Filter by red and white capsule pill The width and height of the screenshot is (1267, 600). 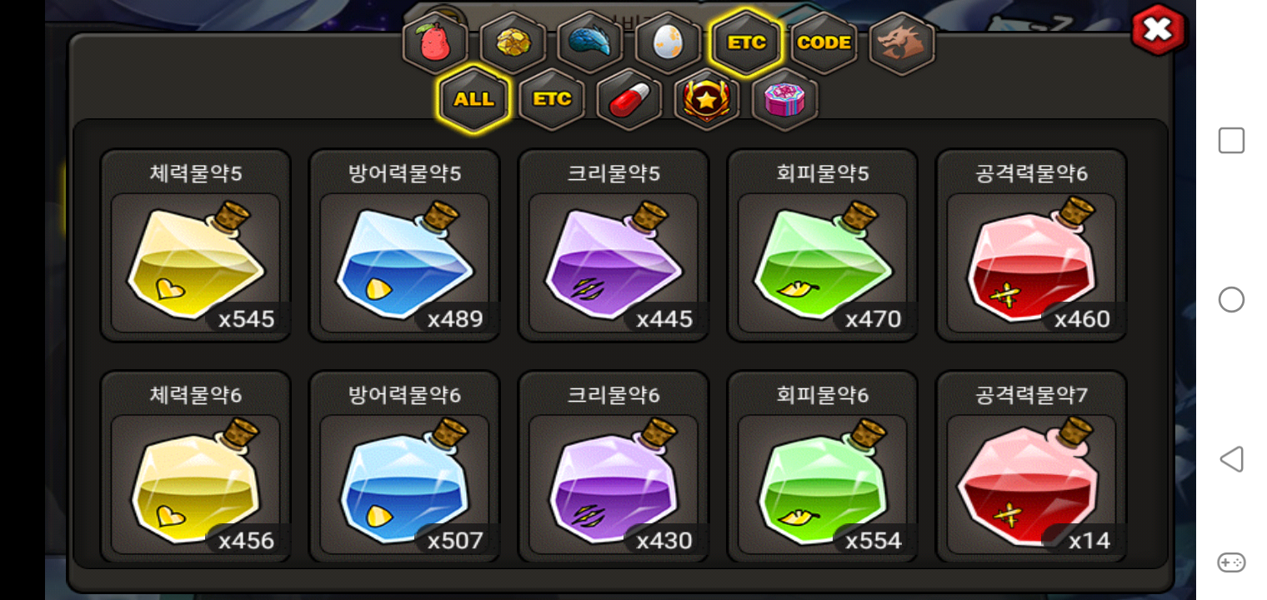pos(629,99)
